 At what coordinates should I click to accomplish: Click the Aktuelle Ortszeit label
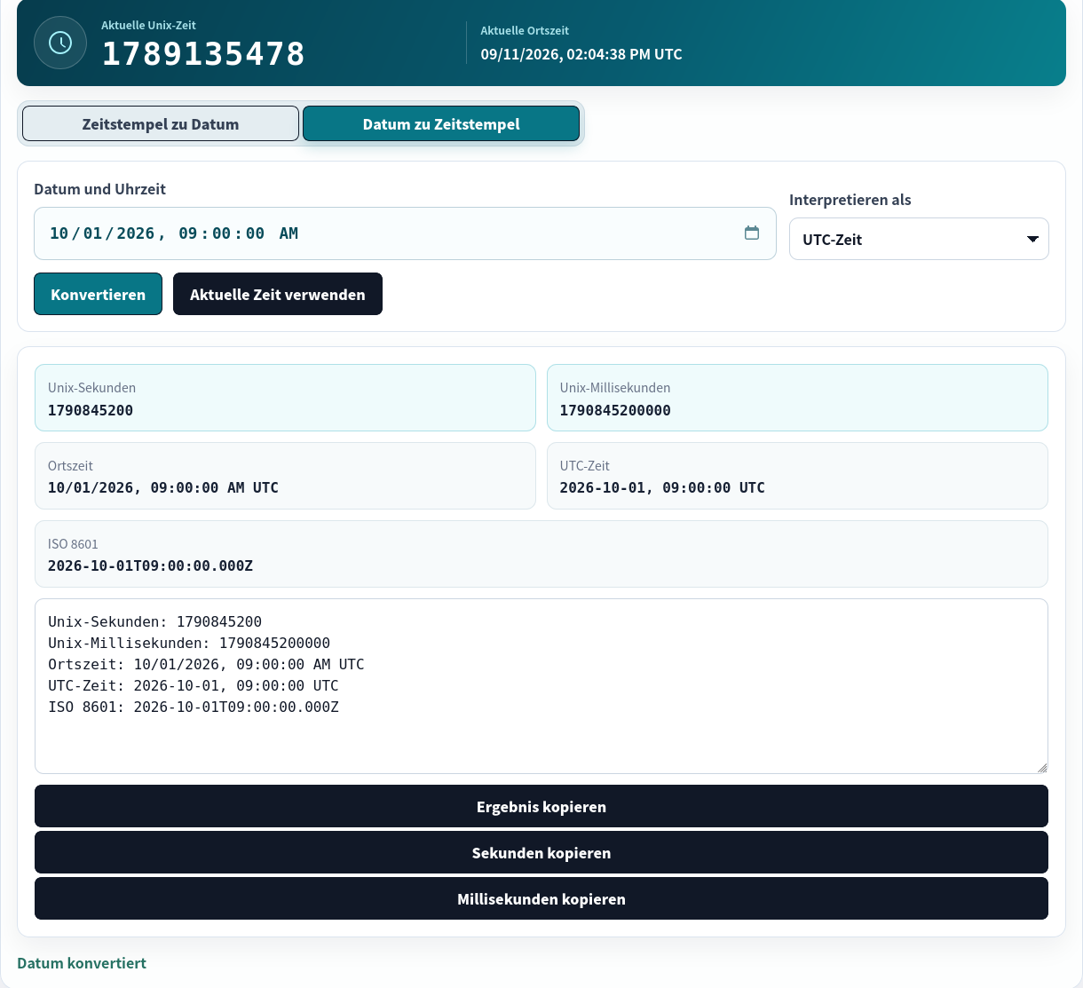point(525,30)
